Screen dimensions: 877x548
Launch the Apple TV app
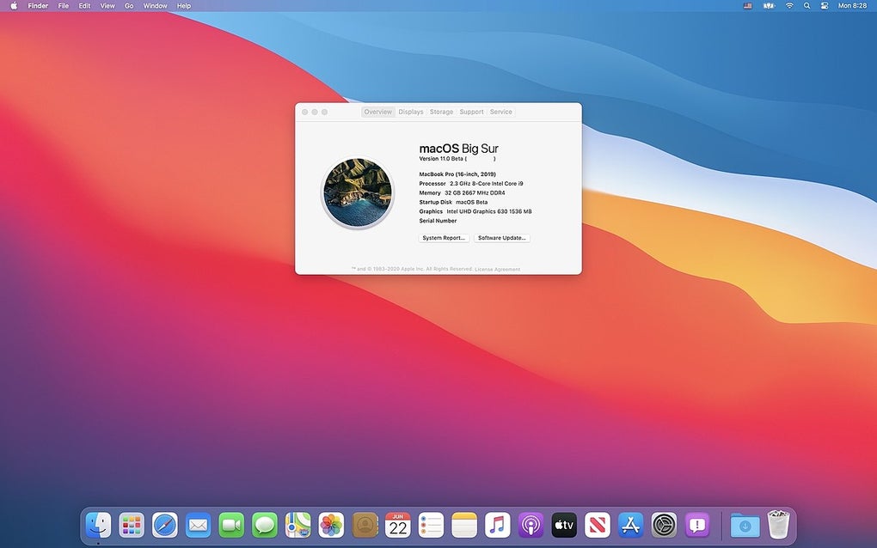click(564, 524)
